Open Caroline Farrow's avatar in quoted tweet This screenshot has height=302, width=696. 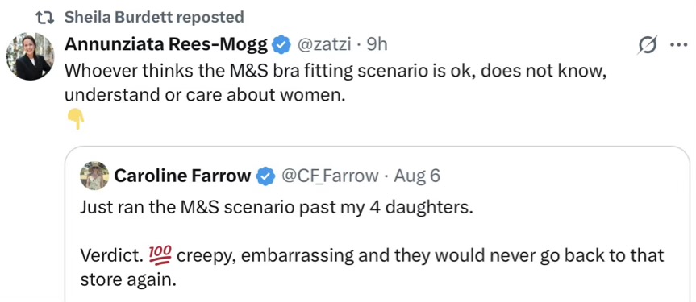pyautogui.click(x=94, y=176)
